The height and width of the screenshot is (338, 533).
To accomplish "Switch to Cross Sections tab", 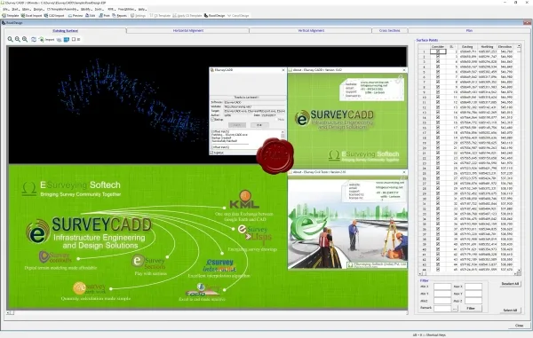I will coord(390,30).
